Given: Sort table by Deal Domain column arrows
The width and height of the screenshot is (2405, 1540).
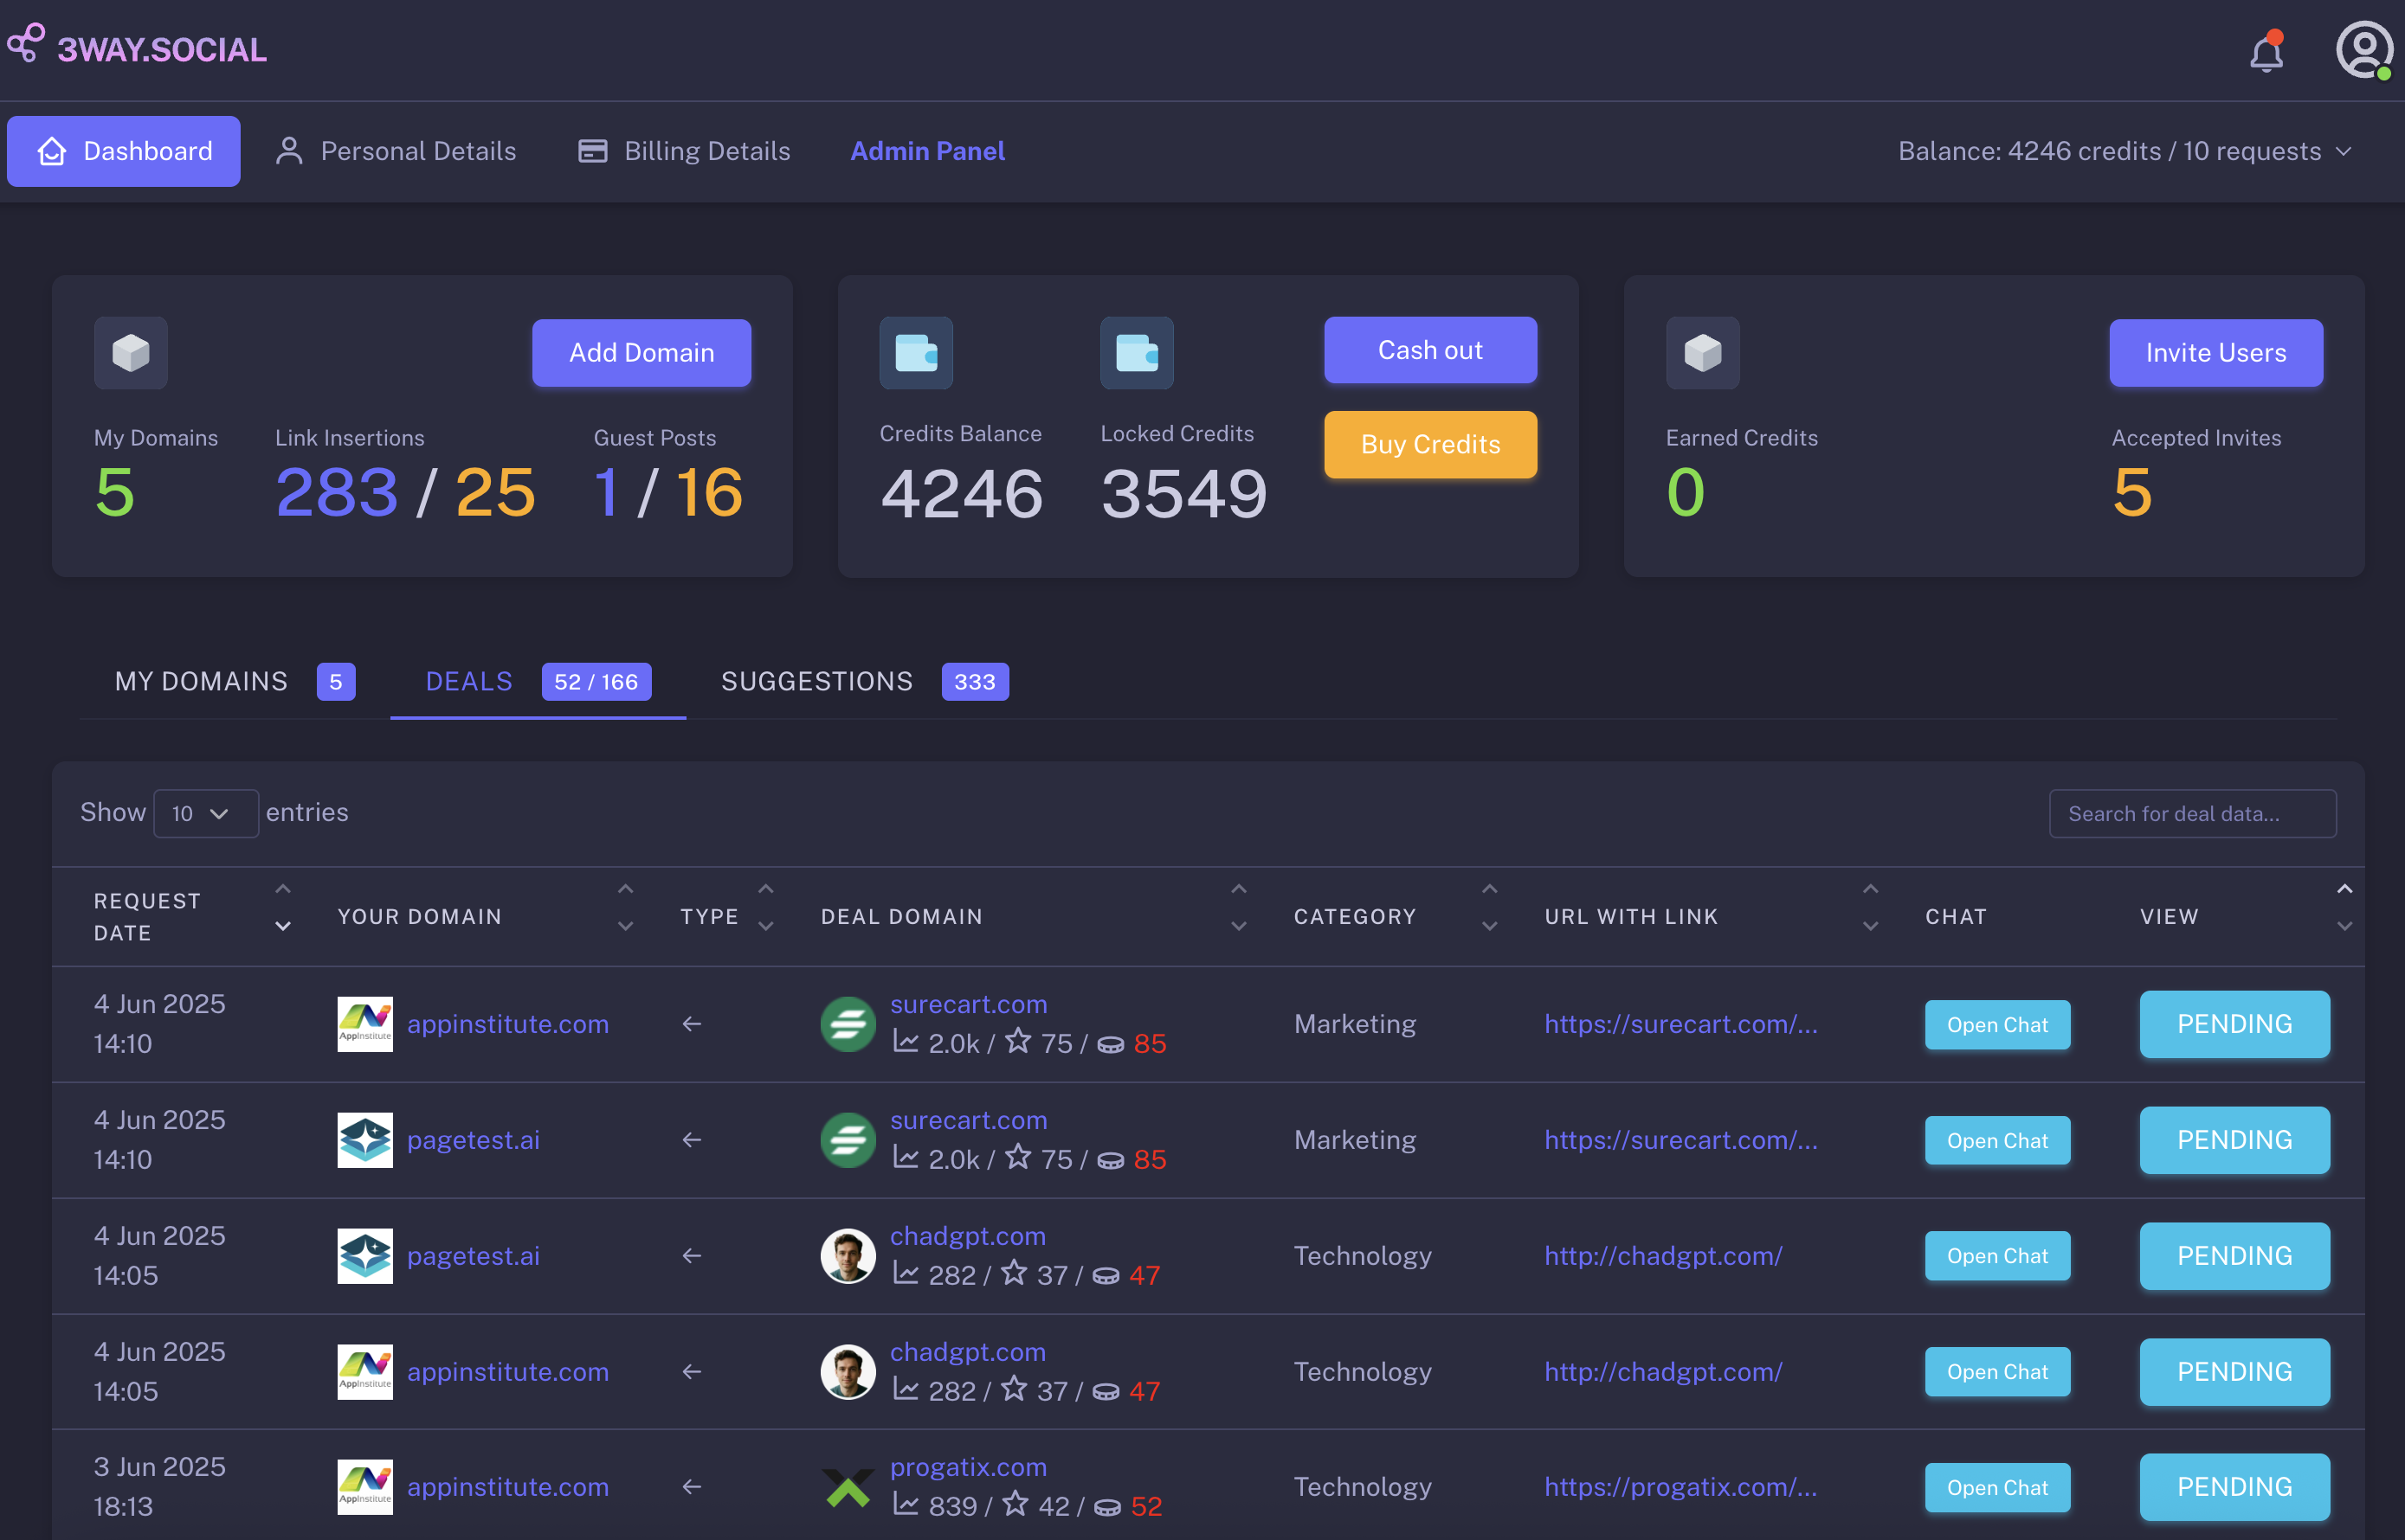Looking at the screenshot, I should pyautogui.click(x=1239, y=908).
